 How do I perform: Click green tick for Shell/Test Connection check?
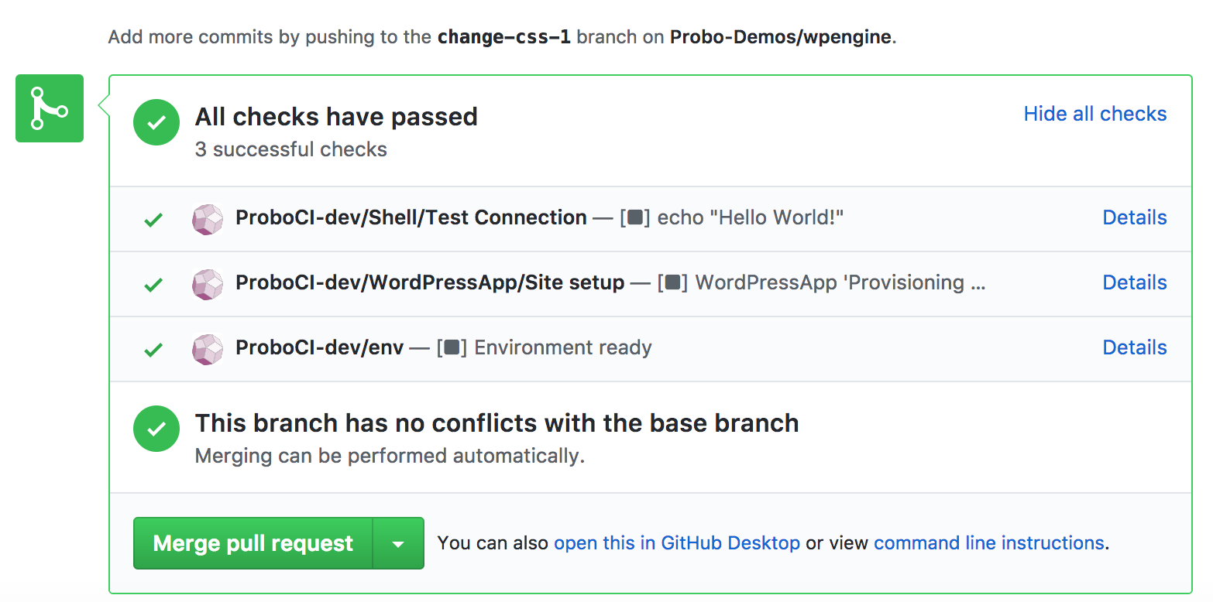pyautogui.click(x=154, y=220)
